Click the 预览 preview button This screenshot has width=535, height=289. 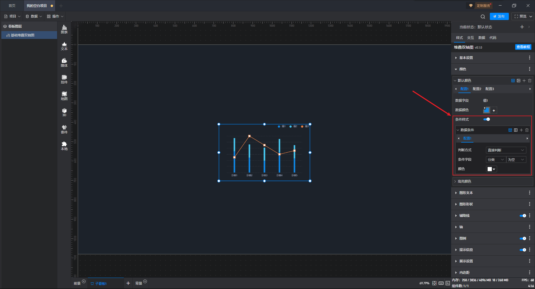(521, 16)
